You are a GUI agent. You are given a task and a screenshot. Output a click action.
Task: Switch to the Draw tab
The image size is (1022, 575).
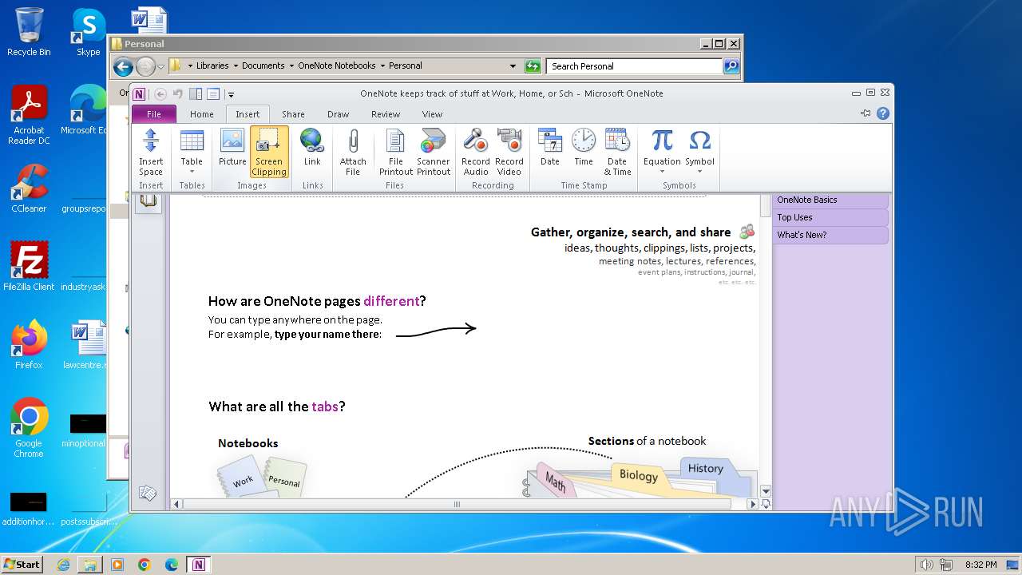(339, 114)
